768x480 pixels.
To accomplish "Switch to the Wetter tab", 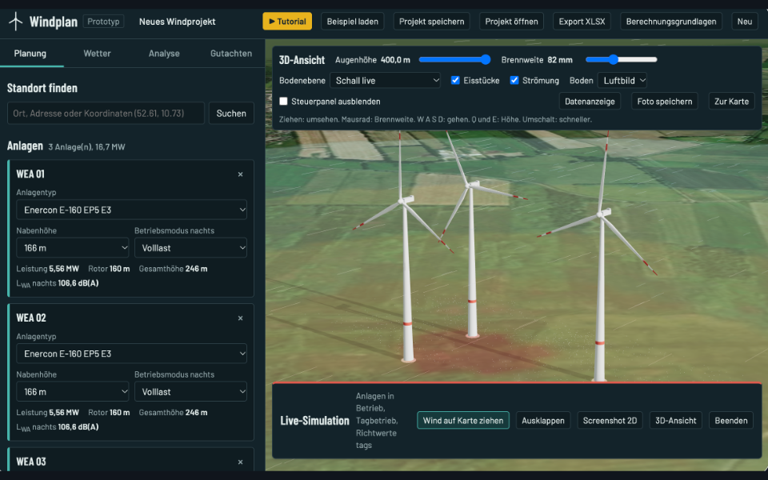I will click(x=97, y=54).
